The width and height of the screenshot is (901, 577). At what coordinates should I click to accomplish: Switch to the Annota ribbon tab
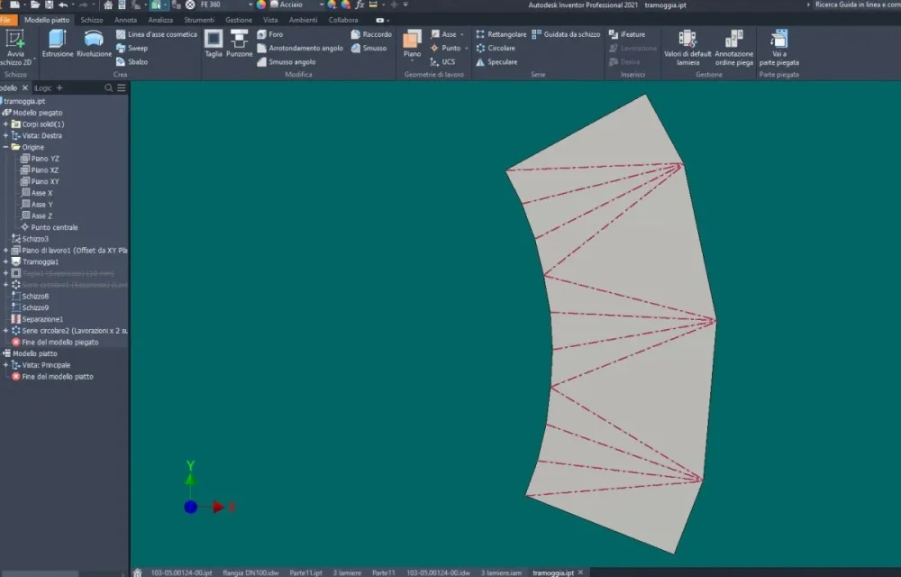(125, 20)
